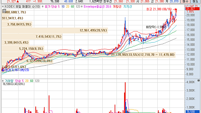Viewport: 201px width, 113px height.
Task: Click the 20,000 price axis label
Action: pyautogui.click(x=191, y=15)
